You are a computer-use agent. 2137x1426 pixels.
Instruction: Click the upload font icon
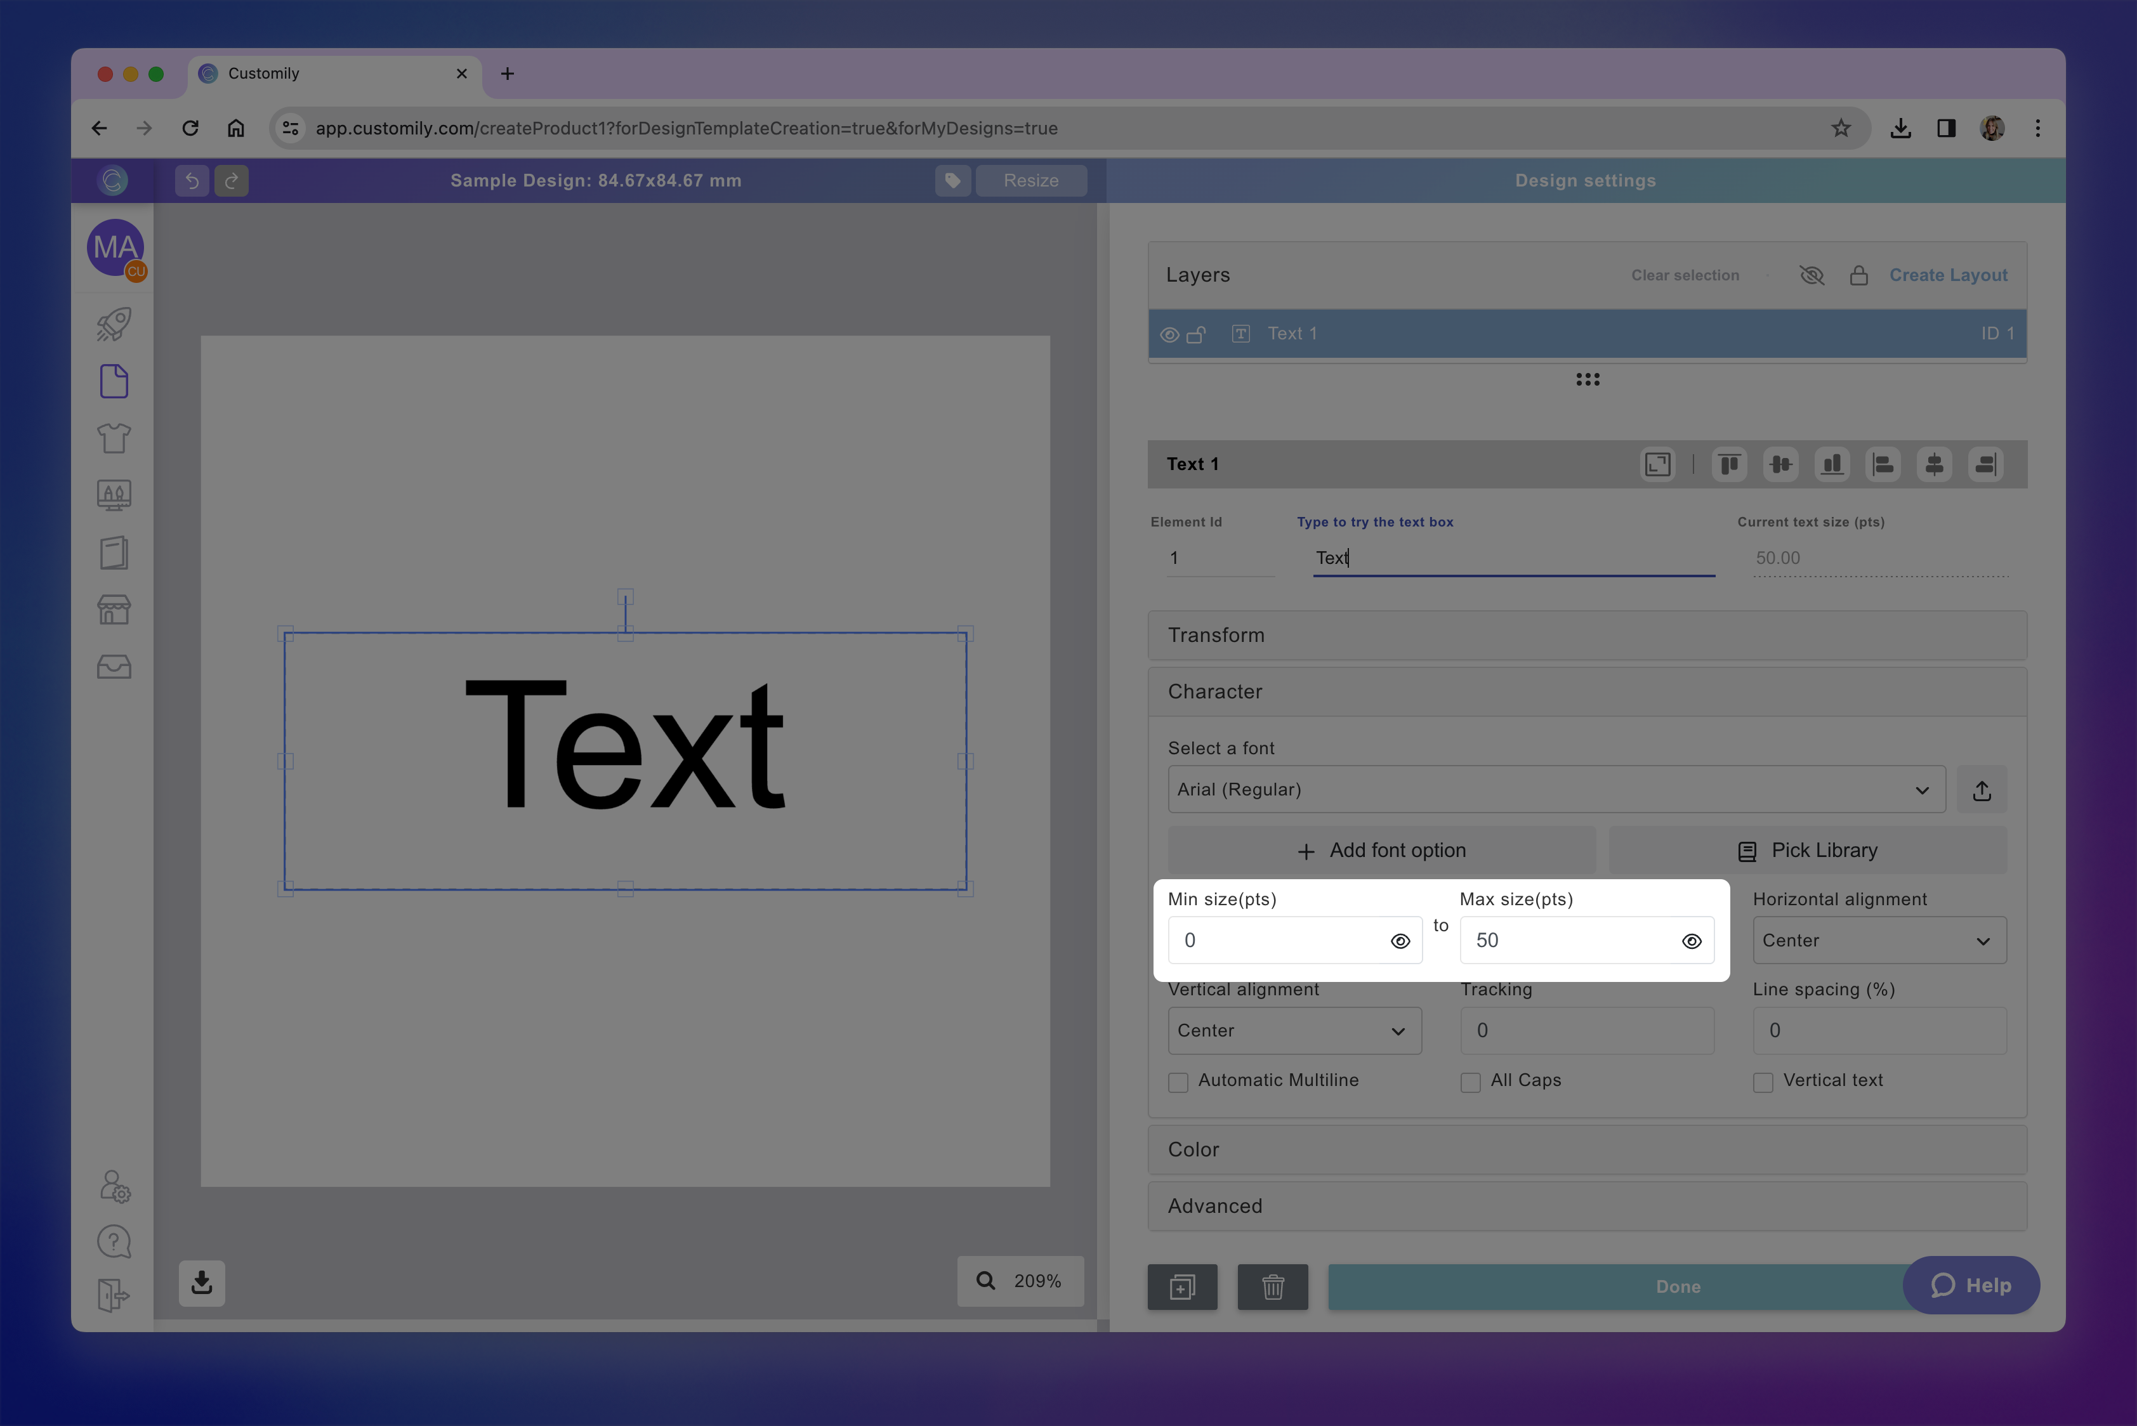tap(1982, 790)
